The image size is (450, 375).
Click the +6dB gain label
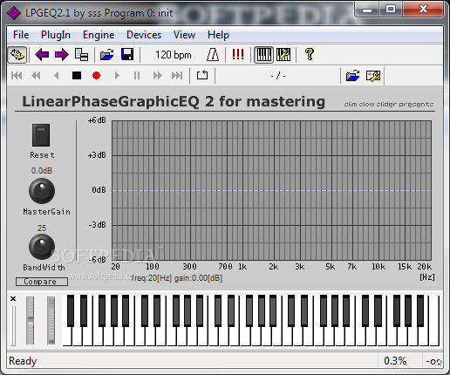tap(97, 120)
